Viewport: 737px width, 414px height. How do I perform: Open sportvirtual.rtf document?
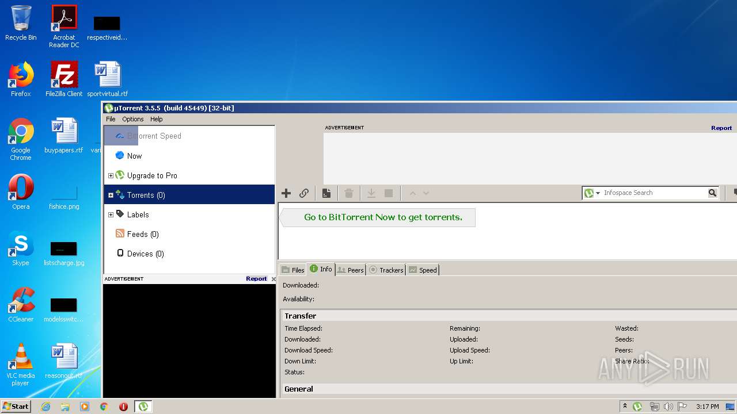pyautogui.click(x=107, y=79)
